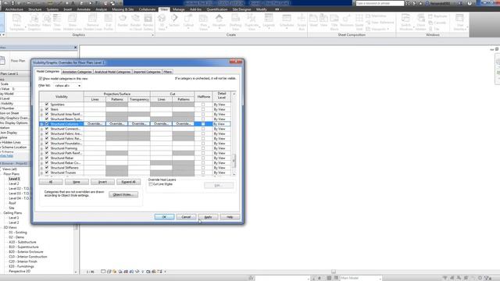Screen dimensions: 500x281
Task: Select Remove Hidden Lines tool
Action: [93, 22]
